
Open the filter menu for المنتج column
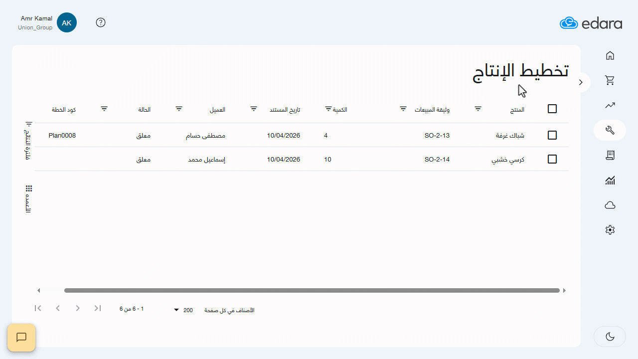point(478,108)
